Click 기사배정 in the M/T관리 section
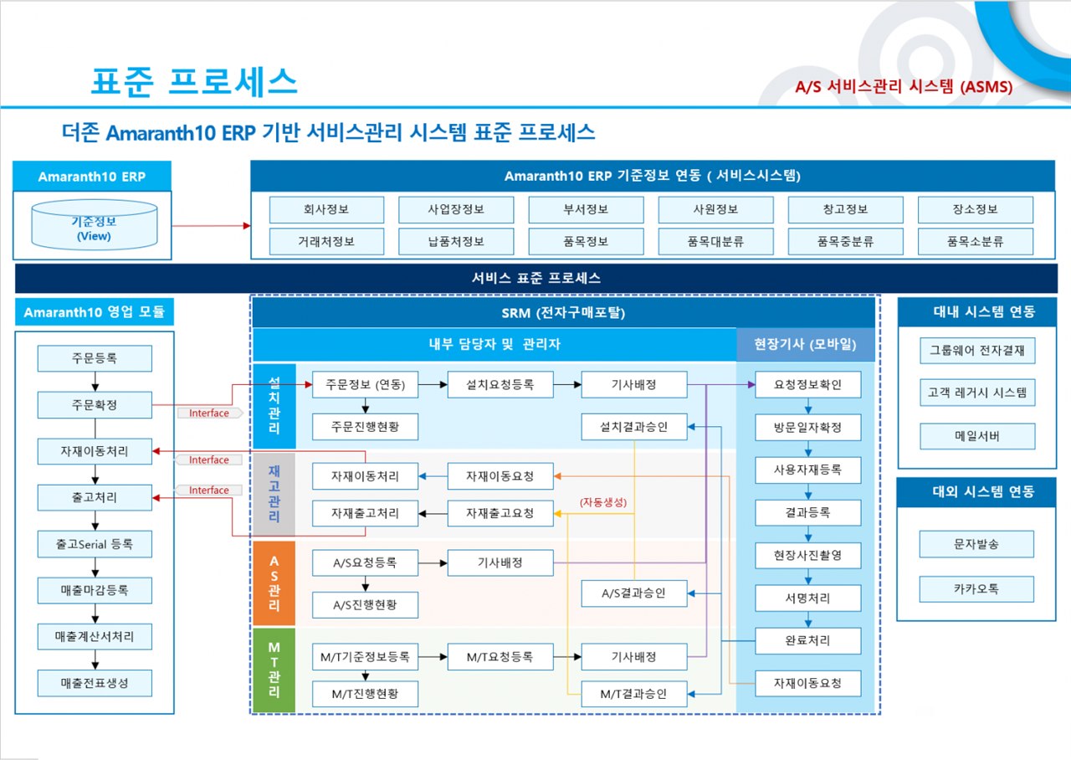 tap(634, 656)
